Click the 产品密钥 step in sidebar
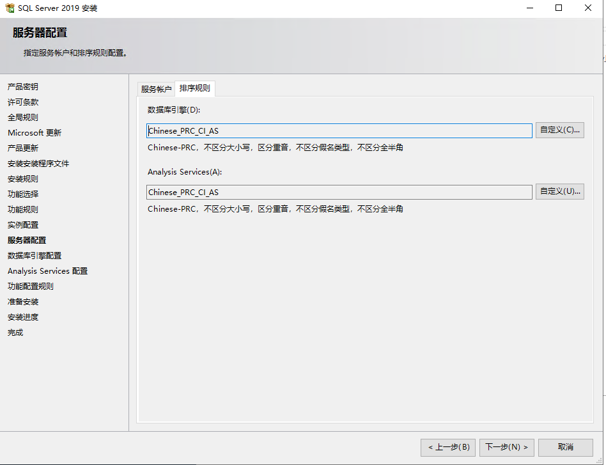Screen dimensions: 606x465 pyautogui.click(x=23, y=86)
